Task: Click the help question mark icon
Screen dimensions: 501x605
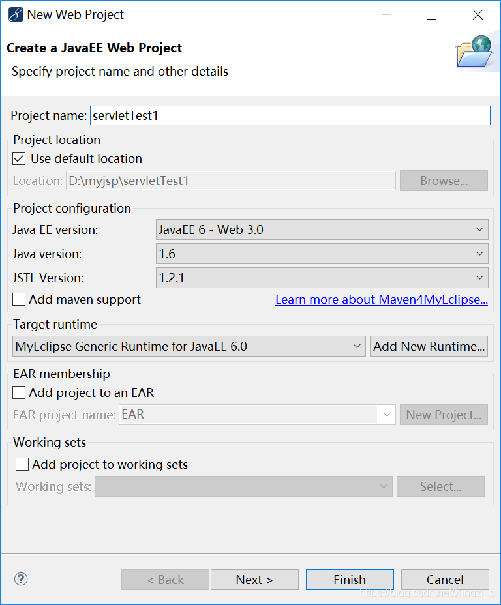Action: tap(21, 579)
